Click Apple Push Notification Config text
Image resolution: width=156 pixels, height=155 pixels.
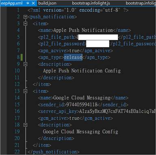82,71
